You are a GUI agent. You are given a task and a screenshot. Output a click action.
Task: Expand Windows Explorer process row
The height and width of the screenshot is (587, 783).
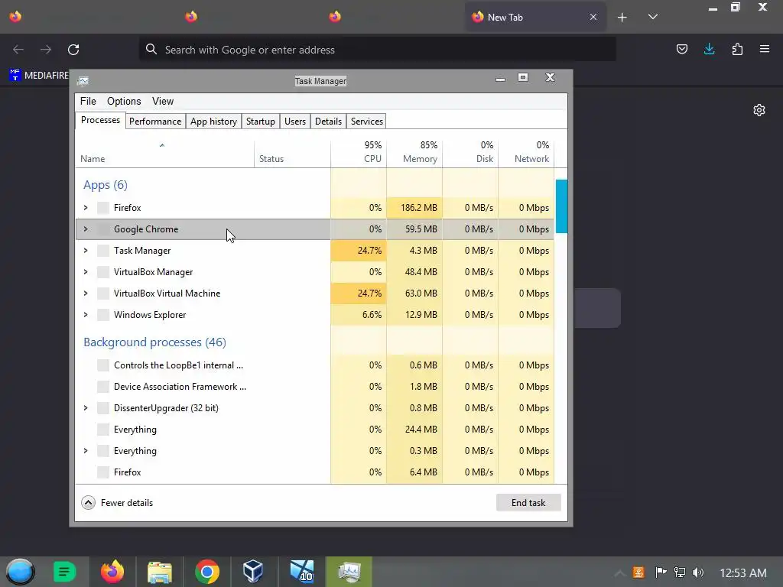click(x=86, y=315)
